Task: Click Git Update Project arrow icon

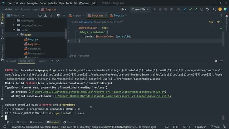Action: [x=185, y=9]
